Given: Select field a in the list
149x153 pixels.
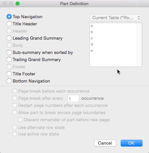Looking at the screenshot, I should point(113,26).
